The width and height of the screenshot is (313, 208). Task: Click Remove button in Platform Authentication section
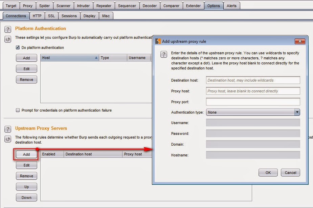pos(26,80)
